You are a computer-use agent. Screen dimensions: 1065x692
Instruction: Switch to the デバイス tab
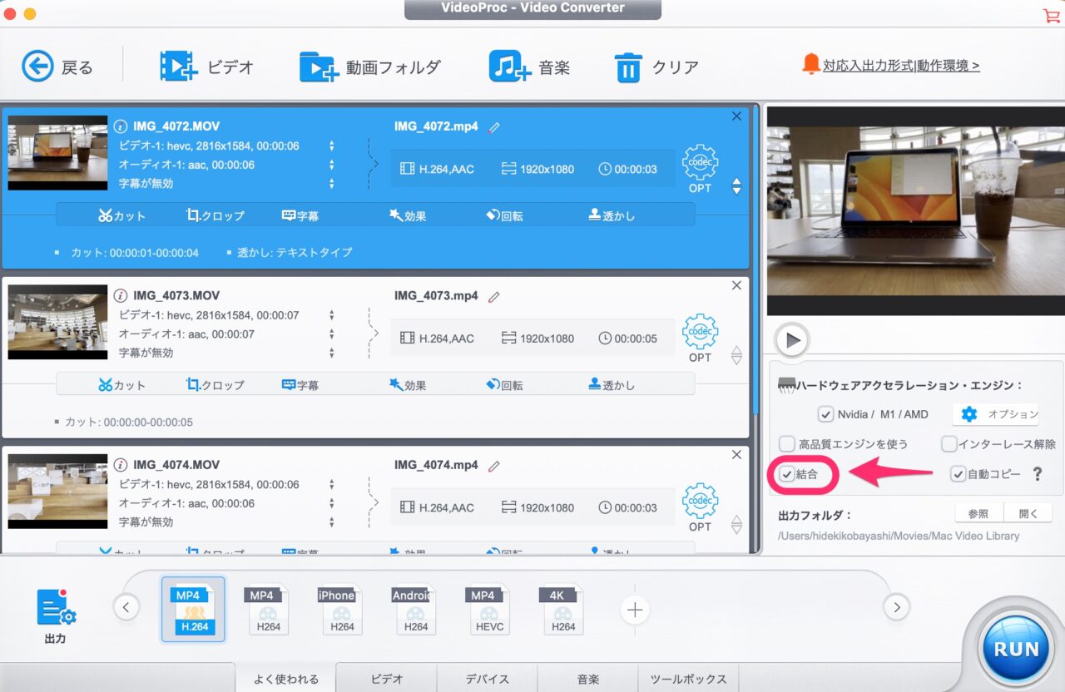[x=487, y=679]
